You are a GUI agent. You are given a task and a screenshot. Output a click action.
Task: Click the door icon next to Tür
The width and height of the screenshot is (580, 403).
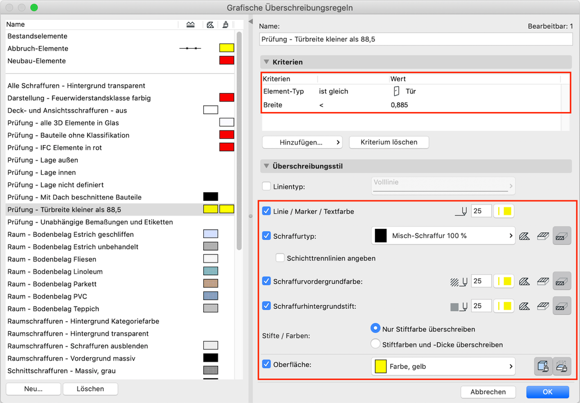[396, 91]
